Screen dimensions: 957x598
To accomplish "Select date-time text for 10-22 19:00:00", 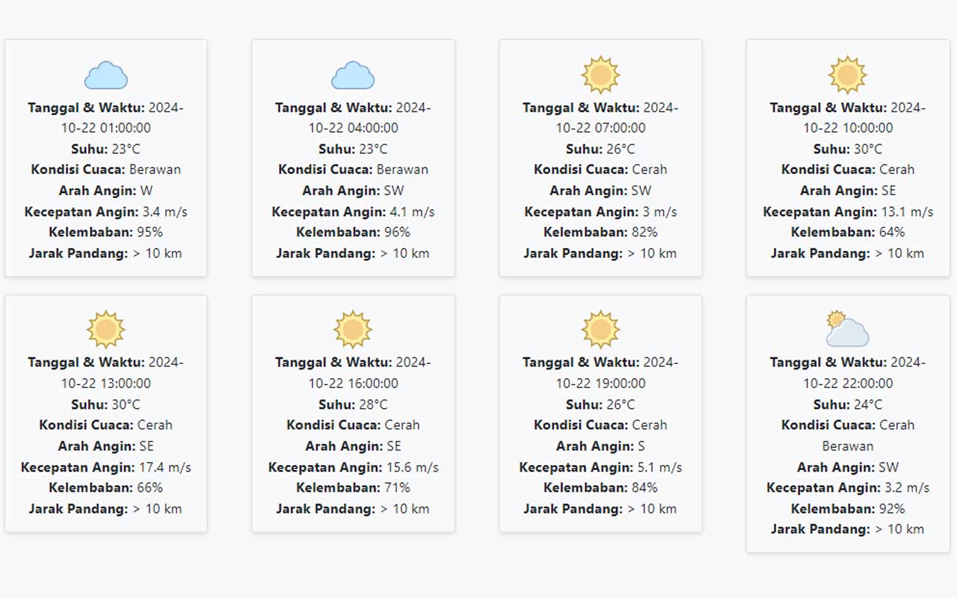I will coord(600,372).
